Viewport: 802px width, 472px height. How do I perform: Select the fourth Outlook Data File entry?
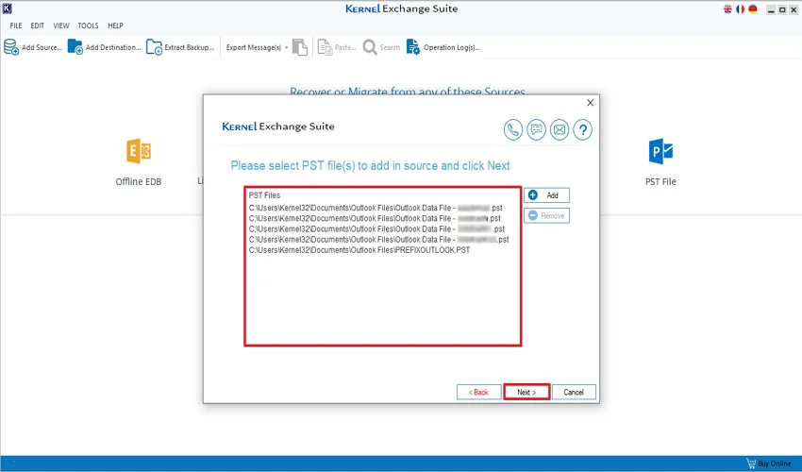point(379,239)
